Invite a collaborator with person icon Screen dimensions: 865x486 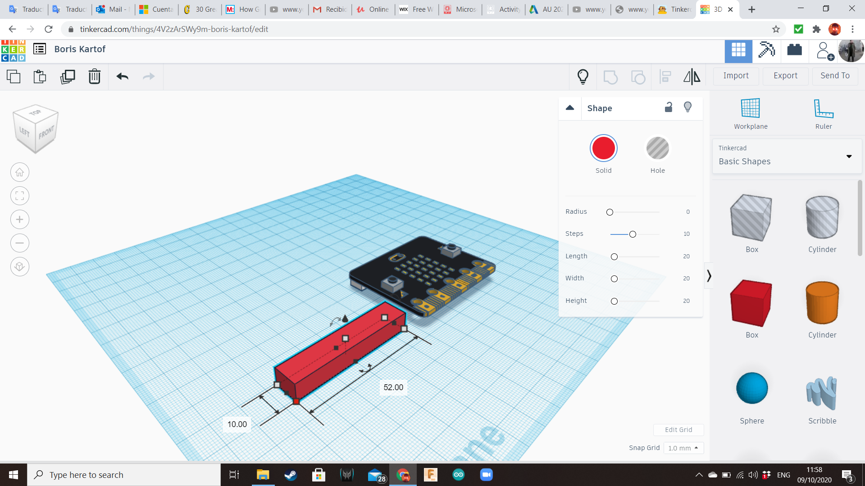pos(824,51)
